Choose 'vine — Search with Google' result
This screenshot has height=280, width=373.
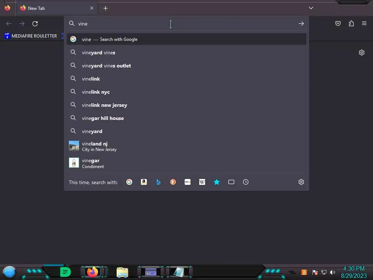(x=186, y=39)
